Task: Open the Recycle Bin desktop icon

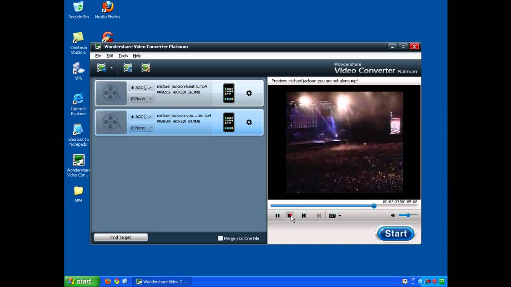Action: coord(78,10)
